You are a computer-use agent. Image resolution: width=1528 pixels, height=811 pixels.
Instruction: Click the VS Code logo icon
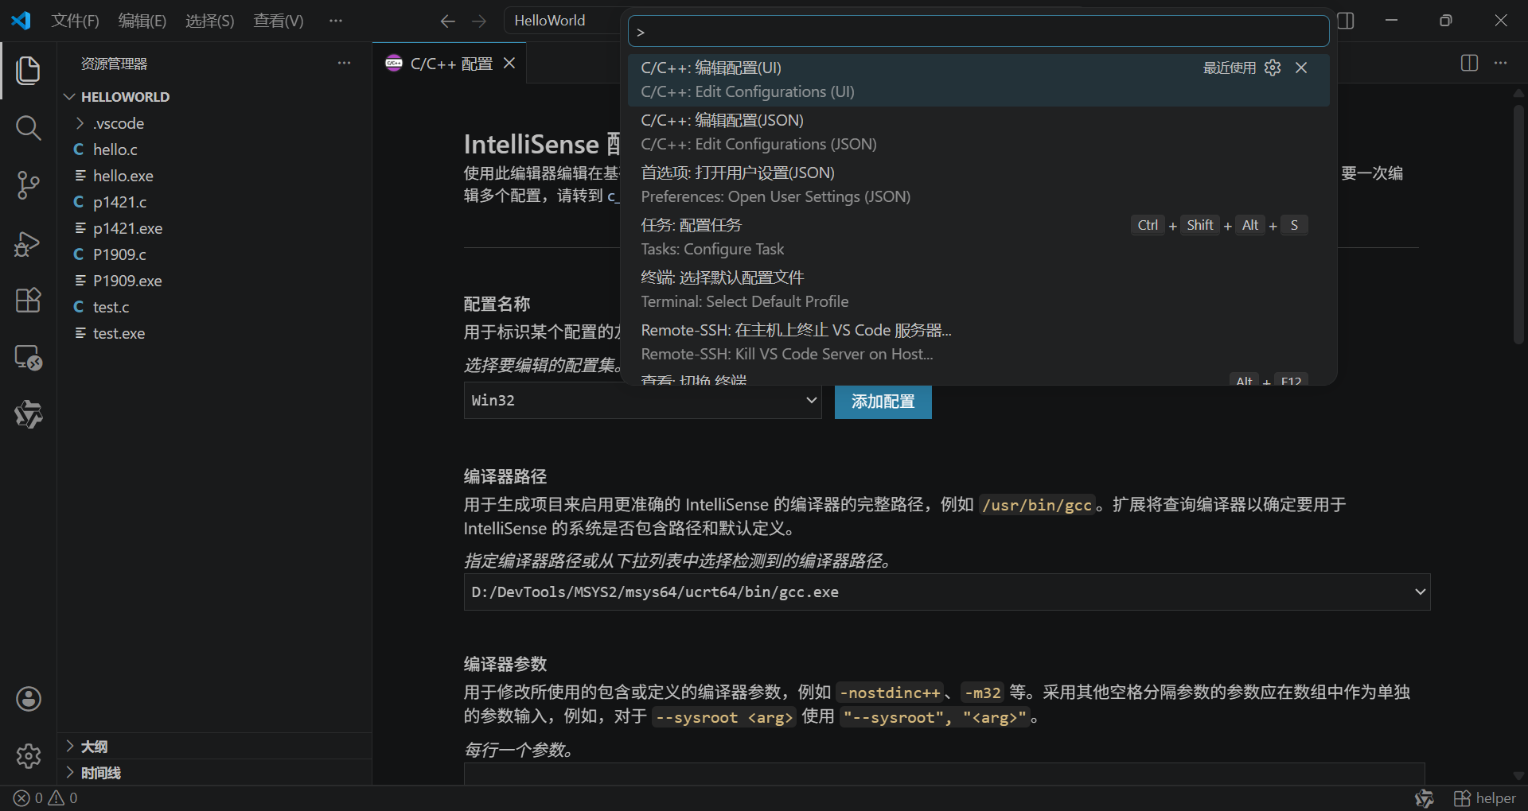pos(21,21)
